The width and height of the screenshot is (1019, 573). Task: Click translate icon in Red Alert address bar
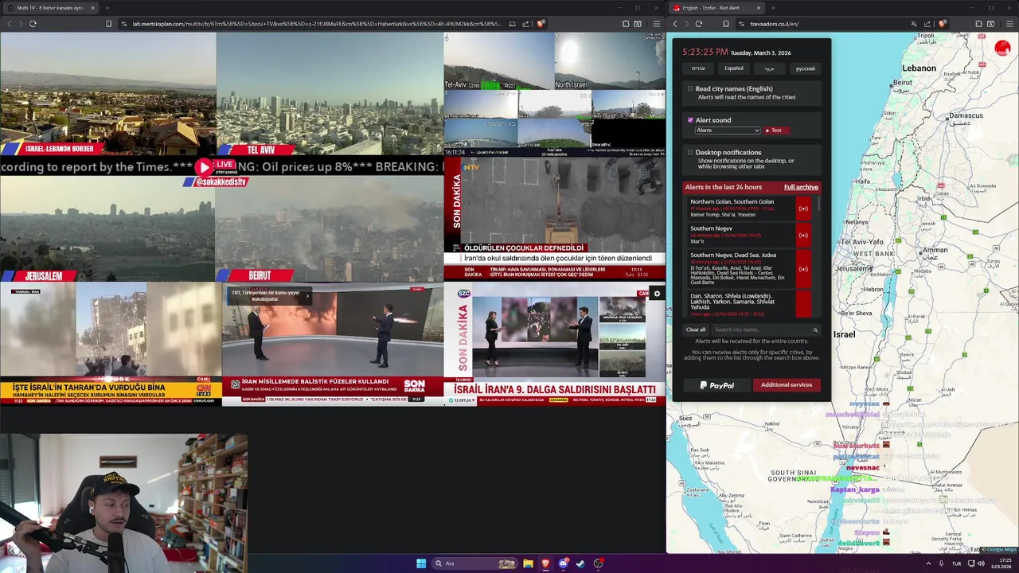pos(913,24)
